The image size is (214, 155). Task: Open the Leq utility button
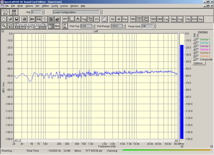tap(166, 19)
